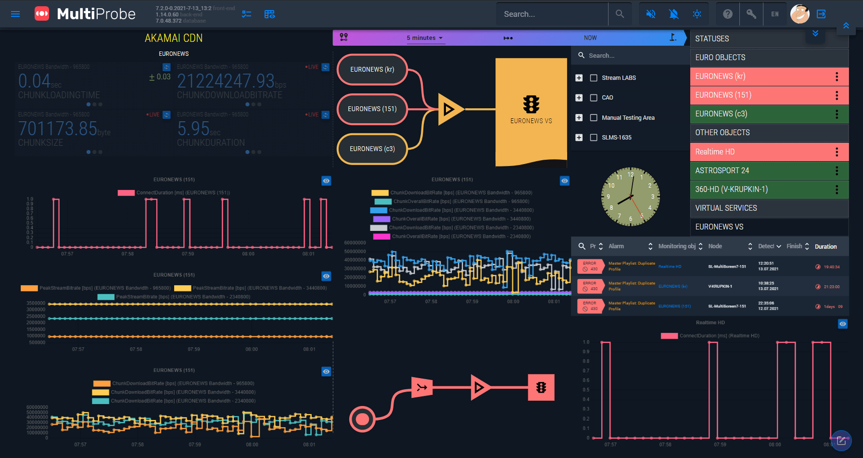Click the logout exit icon
Image resolution: width=863 pixels, height=458 pixels.
tap(822, 14)
